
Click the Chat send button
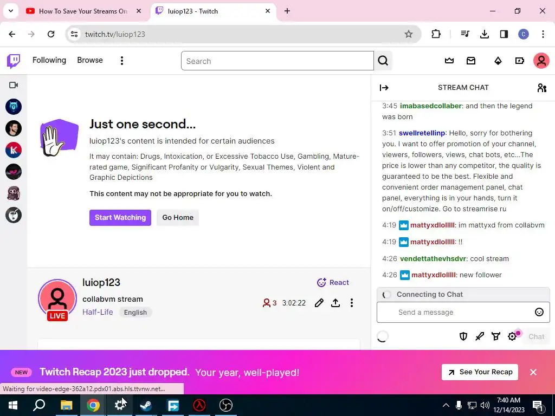[537, 336]
